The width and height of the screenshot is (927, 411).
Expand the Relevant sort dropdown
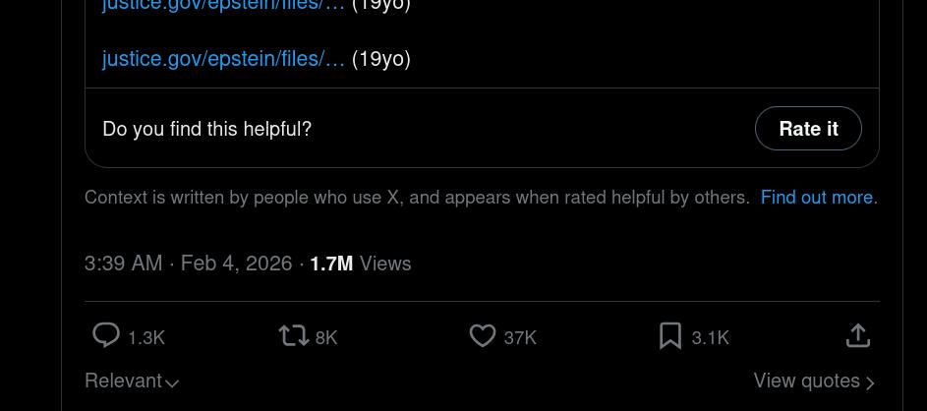coord(132,382)
